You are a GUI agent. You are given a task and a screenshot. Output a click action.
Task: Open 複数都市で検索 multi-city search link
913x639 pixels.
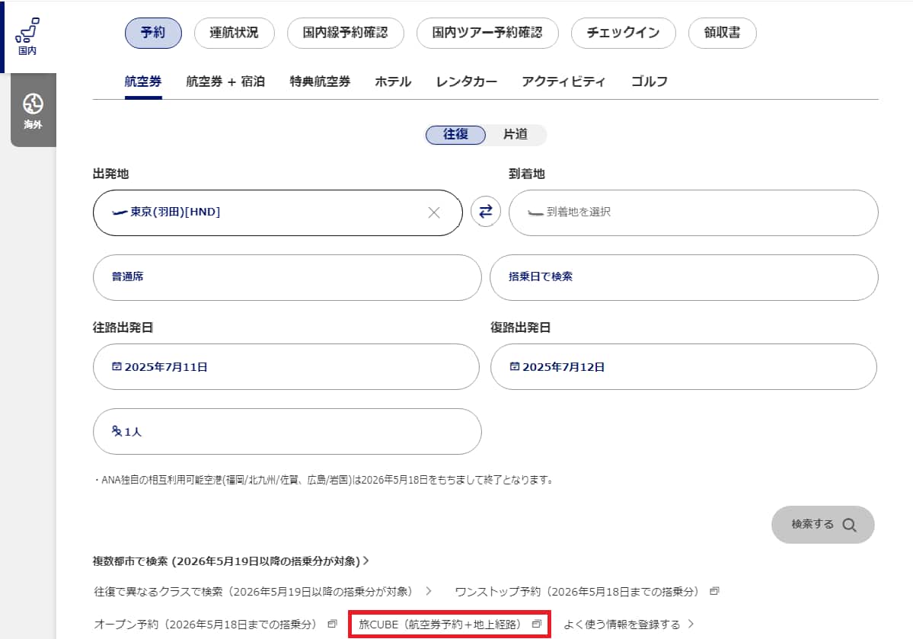[230, 561]
